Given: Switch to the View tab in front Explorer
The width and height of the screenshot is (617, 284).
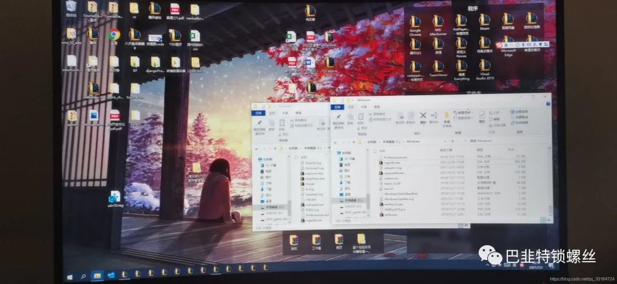Looking at the screenshot, I should click(377, 107).
